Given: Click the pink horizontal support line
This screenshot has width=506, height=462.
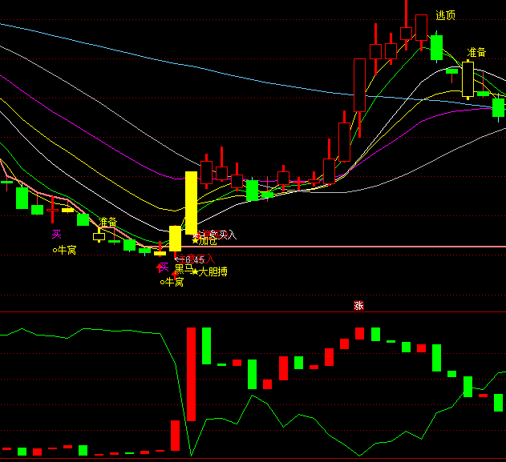Looking at the screenshot, I should (x=361, y=247).
